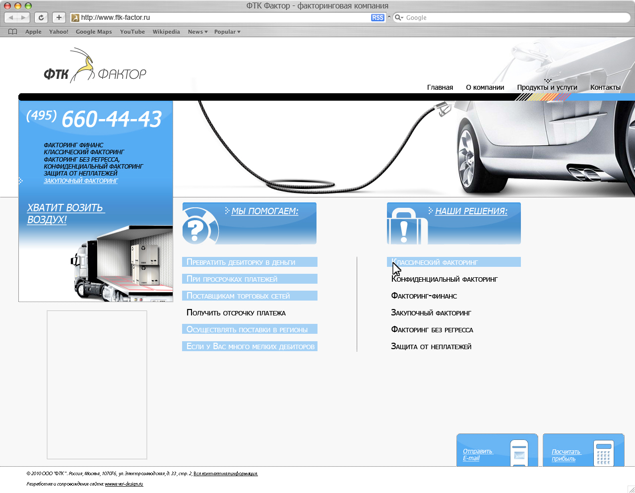Open the Google search magnifier dropdown
Screen dimensions: 635x493
[x=399, y=17]
